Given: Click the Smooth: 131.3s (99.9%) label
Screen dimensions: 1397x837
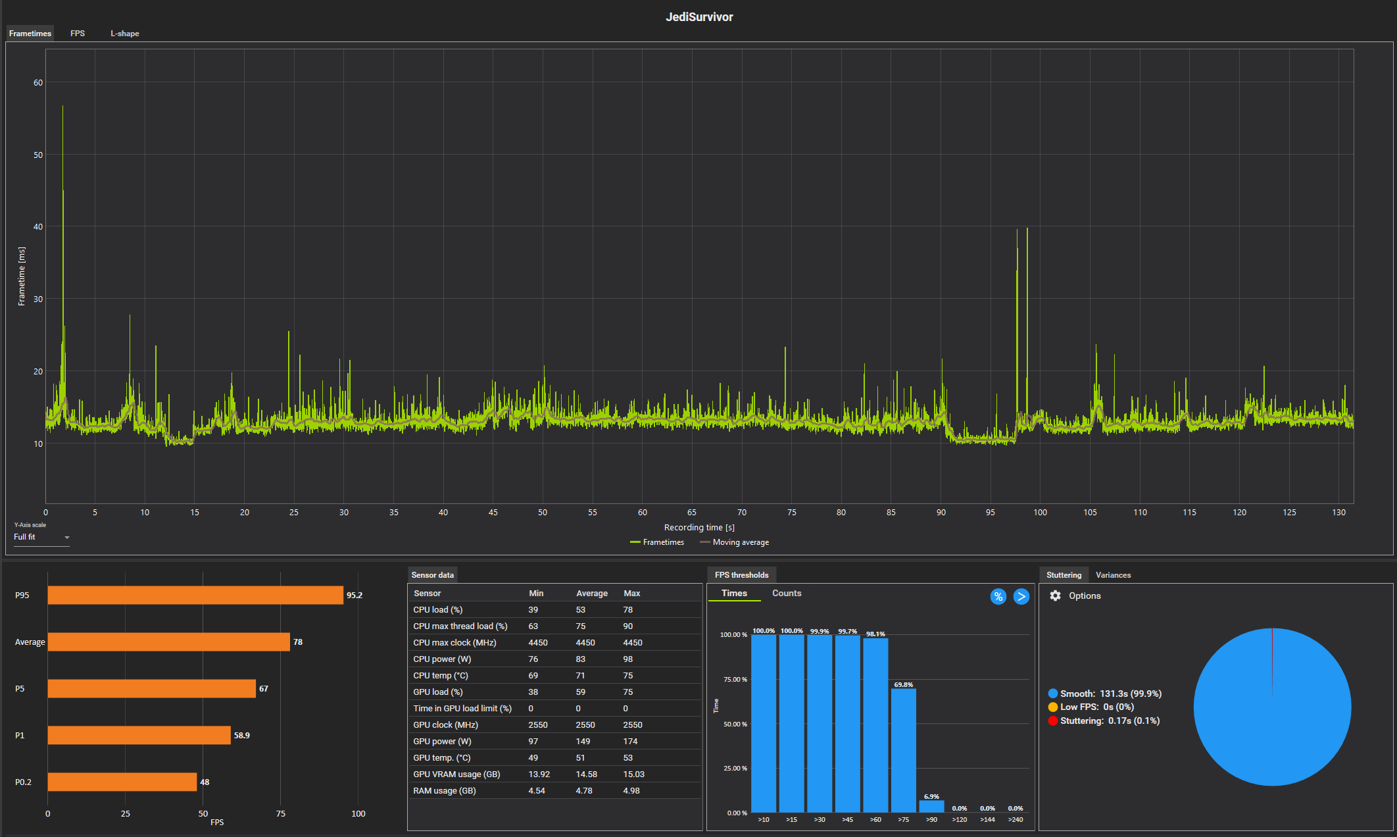Looking at the screenshot, I should click(1111, 694).
